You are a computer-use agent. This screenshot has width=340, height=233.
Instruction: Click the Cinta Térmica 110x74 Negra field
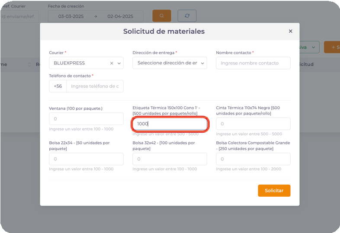(253, 124)
